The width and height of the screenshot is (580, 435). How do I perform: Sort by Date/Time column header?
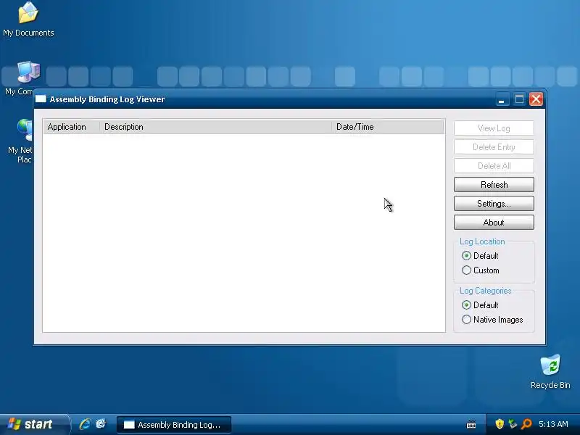(x=388, y=127)
